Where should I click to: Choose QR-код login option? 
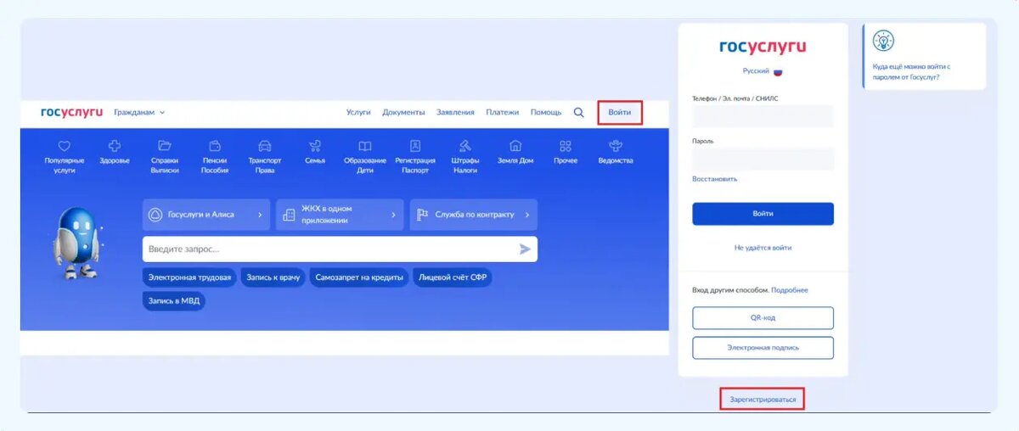pyautogui.click(x=763, y=318)
